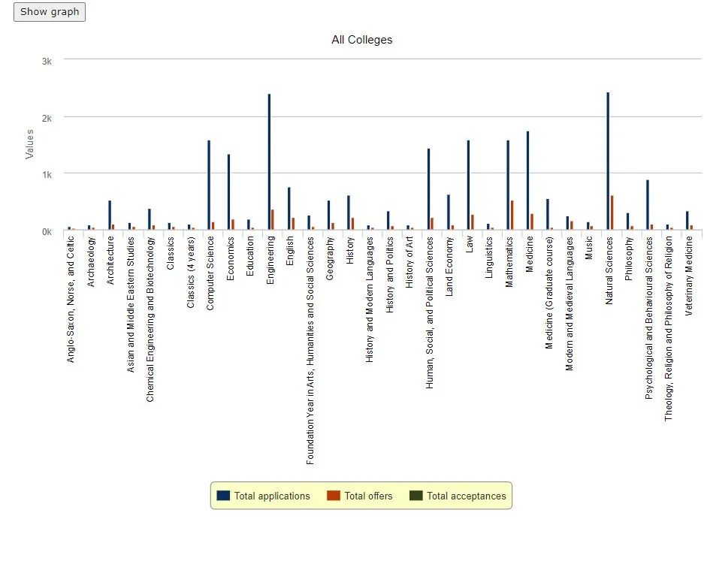Screen dimensions: 707x564
Task: Click the blue Total applications legend swatch
Action: [223, 496]
